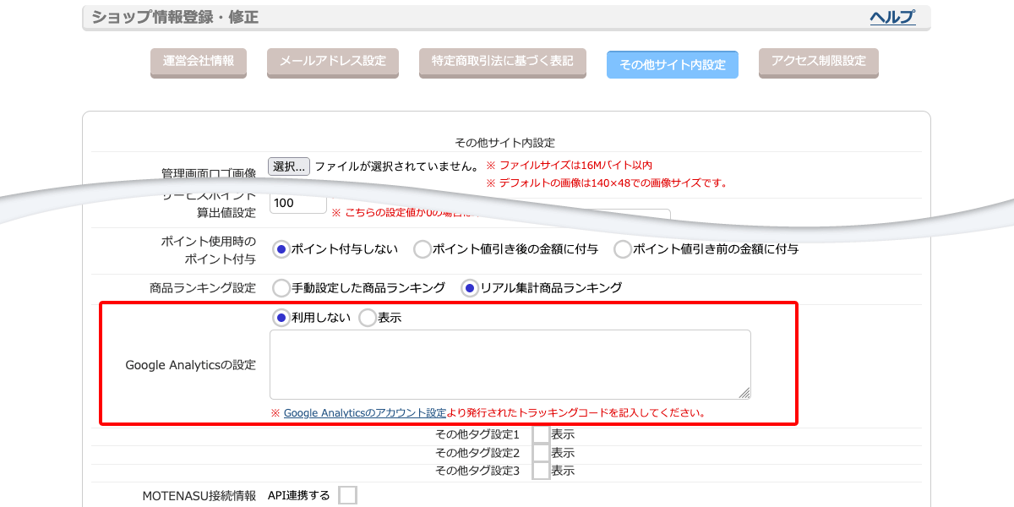Click the サービスポイント算出値 field containing 100
The height and width of the screenshot is (507, 1014).
click(298, 204)
